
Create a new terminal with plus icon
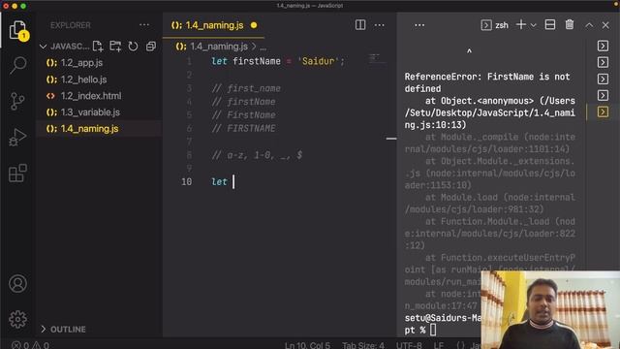coord(521,24)
